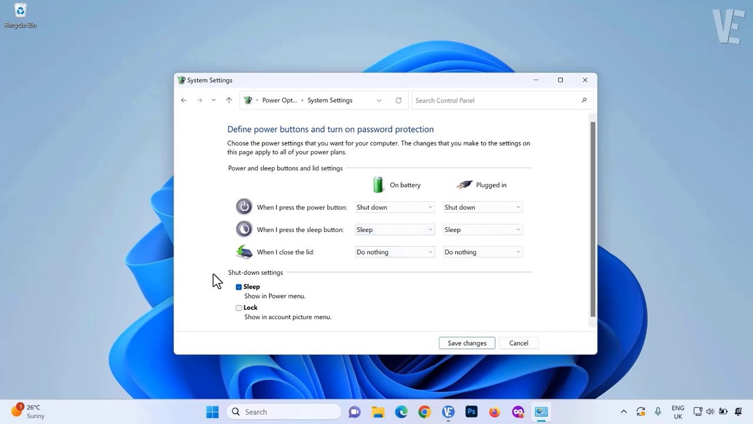Refresh the Control Panel page
Viewport: 753px width, 424px height.
pyautogui.click(x=398, y=100)
